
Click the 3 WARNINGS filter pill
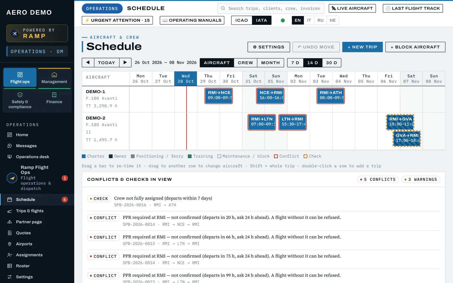point(421,179)
